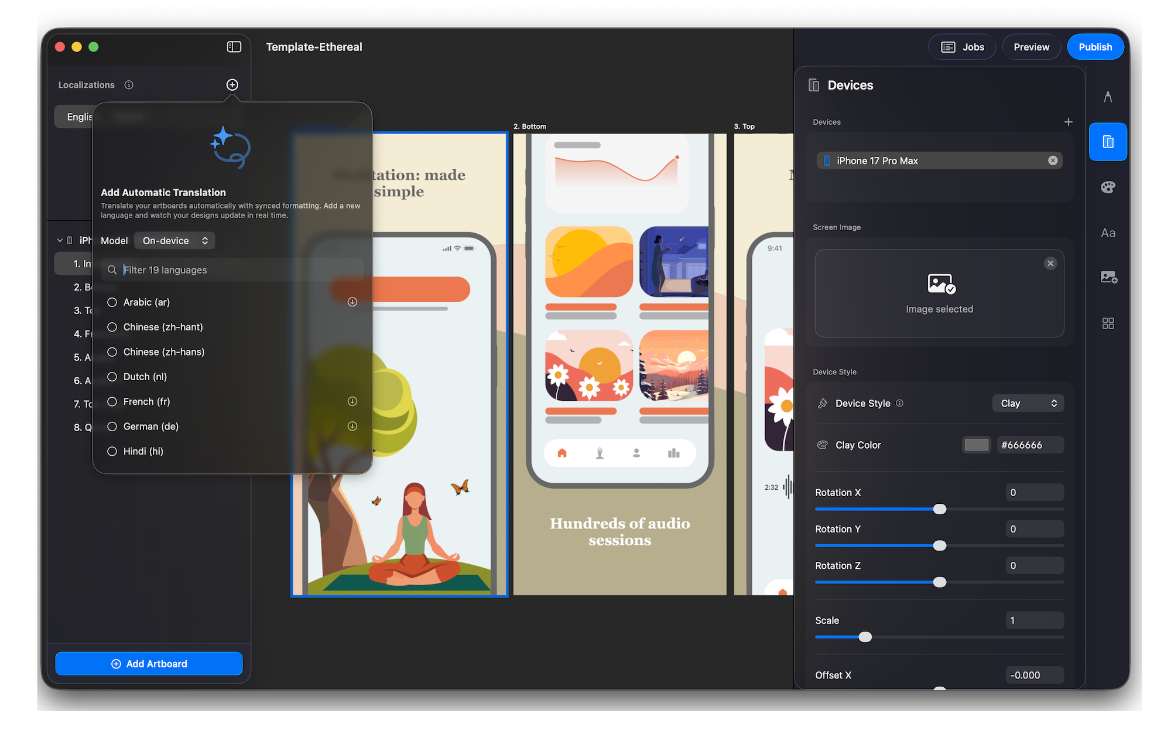The height and width of the screenshot is (744, 1171).
Task: Choose Chinese (zh-hans) language option
Action: pos(112,352)
